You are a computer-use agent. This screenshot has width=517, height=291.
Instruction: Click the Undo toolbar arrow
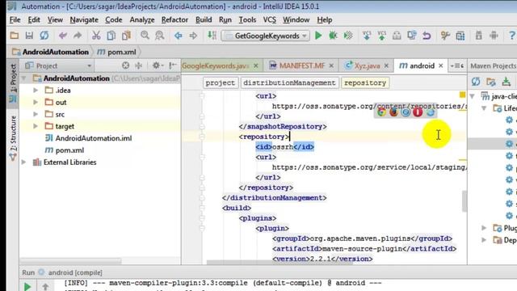tap(63, 36)
